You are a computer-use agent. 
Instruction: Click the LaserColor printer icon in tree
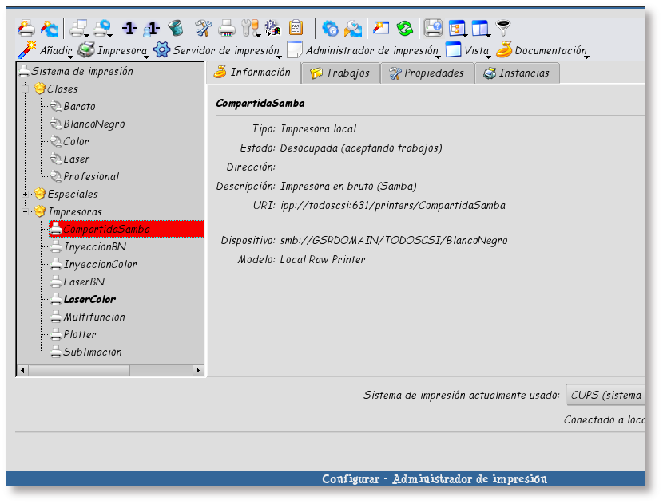click(56, 300)
